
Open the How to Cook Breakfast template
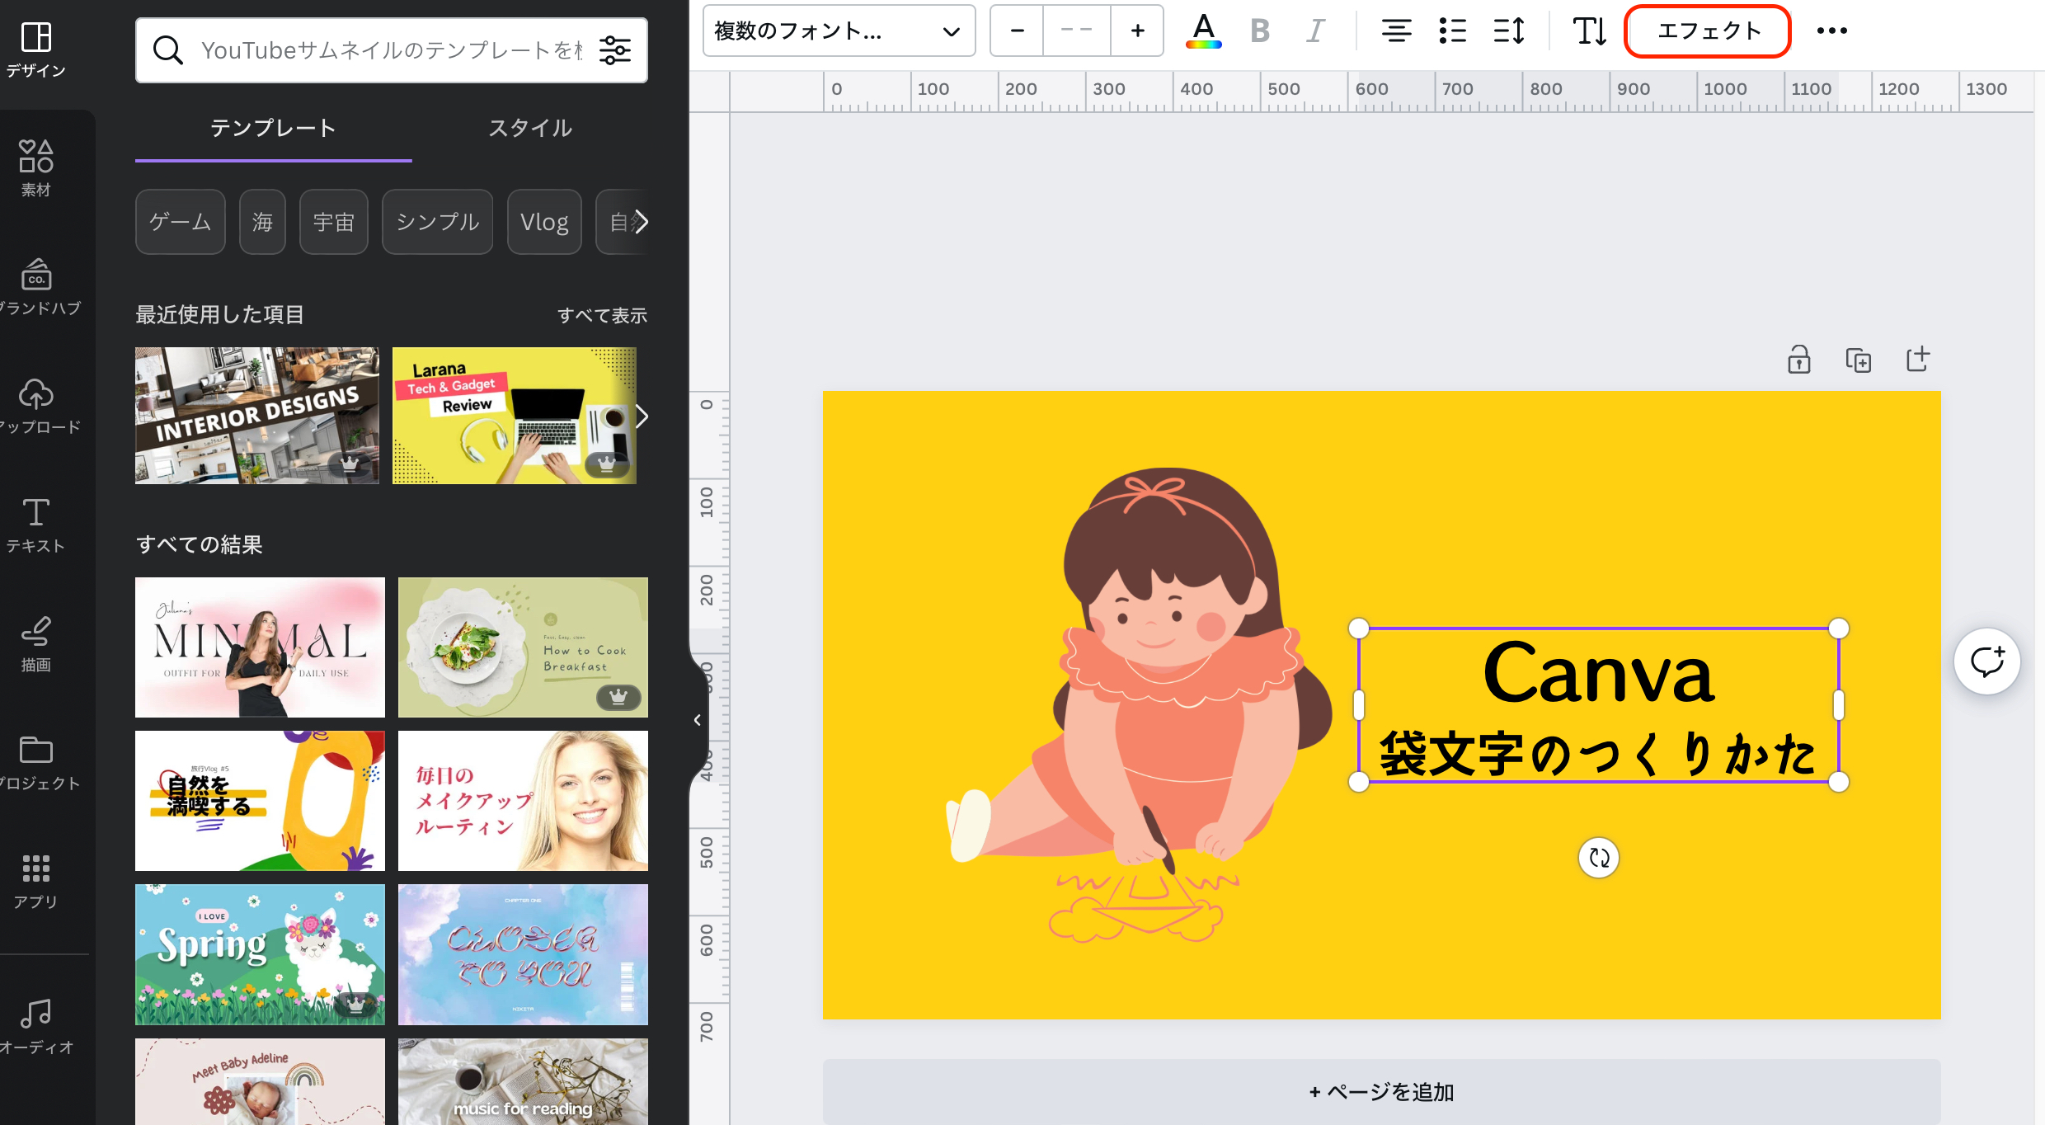523,647
